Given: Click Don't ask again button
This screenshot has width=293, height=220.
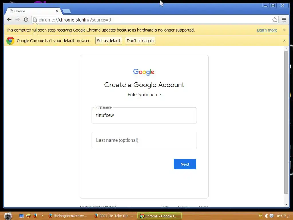Looking at the screenshot, I should pyautogui.click(x=140, y=41).
